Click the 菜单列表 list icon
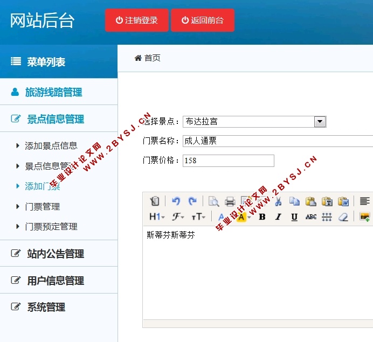This screenshot has height=342, width=373. tap(16, 61)
